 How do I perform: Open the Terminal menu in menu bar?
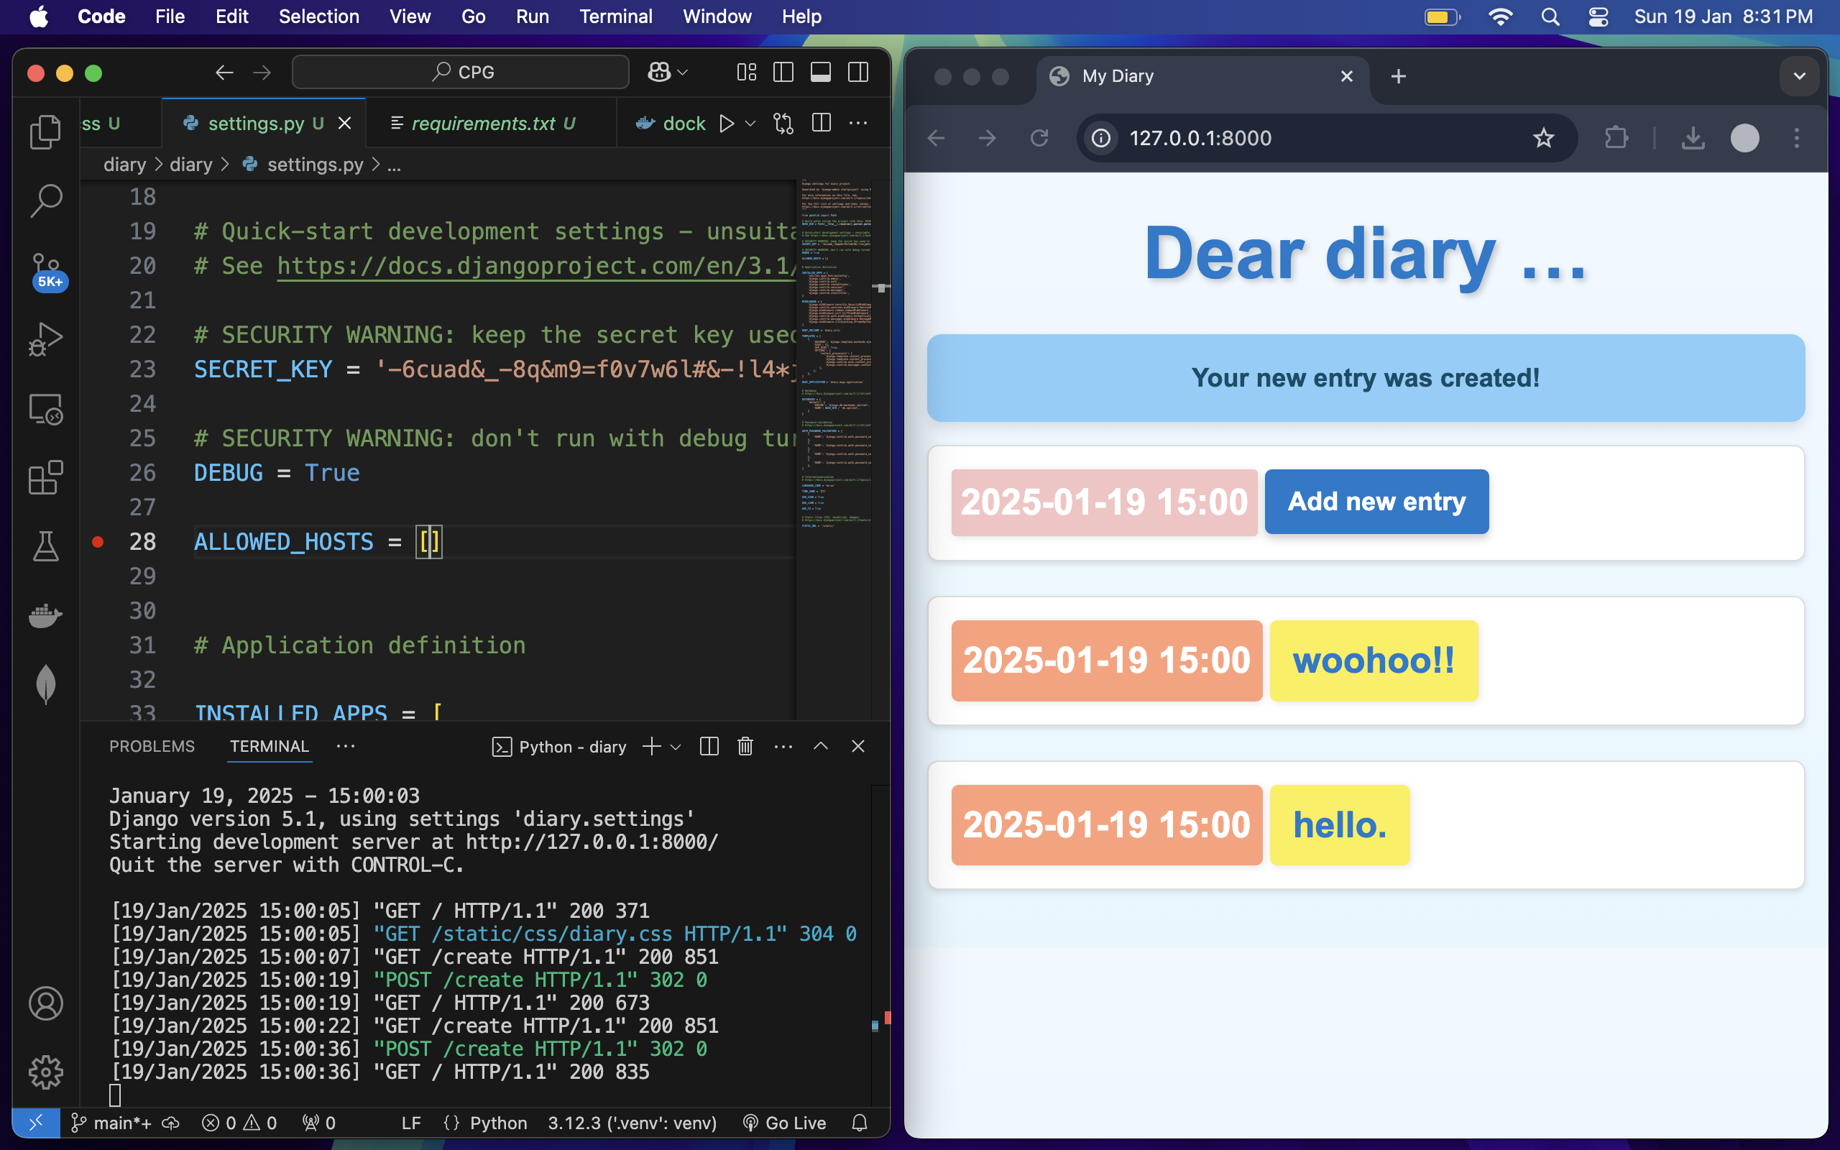[615, 17]
